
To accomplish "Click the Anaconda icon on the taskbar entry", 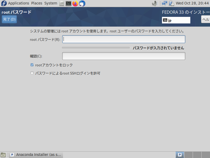I will point(12,155).
